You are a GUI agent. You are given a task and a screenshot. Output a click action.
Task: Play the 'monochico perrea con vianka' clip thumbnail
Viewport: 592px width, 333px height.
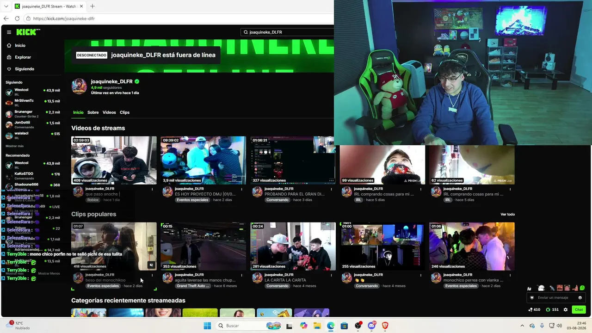(472, 246)
